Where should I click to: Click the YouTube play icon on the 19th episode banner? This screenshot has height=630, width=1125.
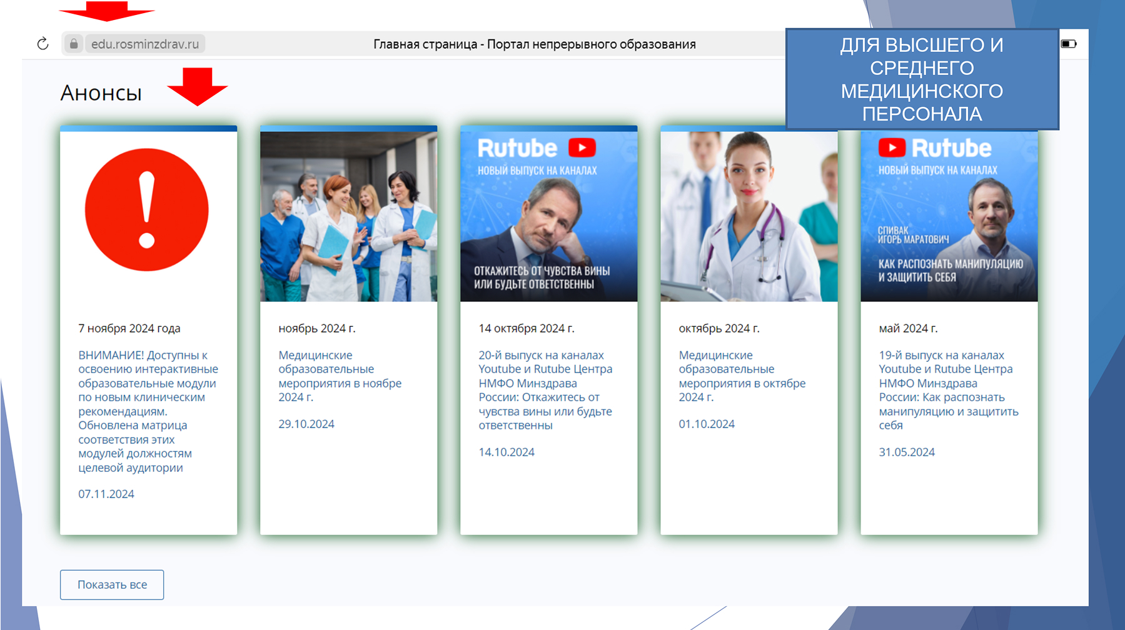click(x=892, y=148)
